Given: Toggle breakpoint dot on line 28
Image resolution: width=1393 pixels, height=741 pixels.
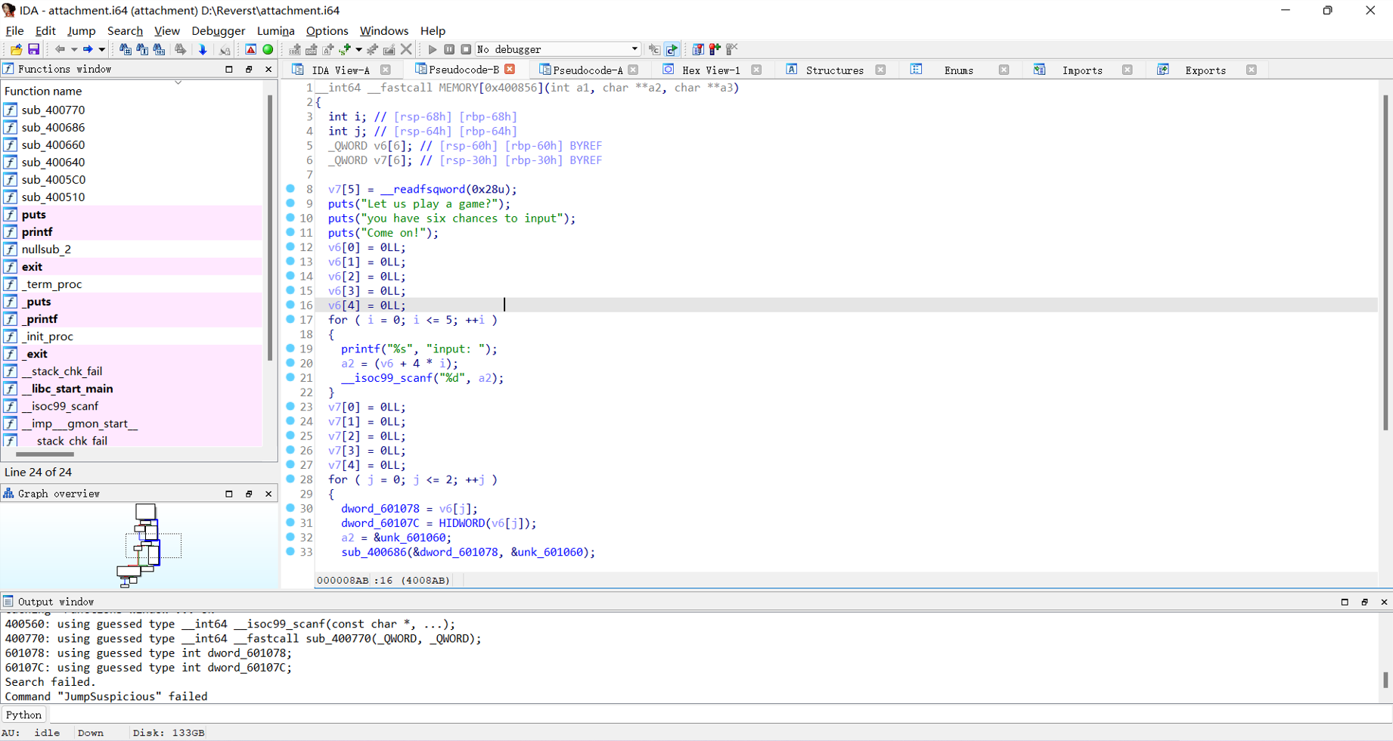Looking at the screenshot, I should click(290, 479).
